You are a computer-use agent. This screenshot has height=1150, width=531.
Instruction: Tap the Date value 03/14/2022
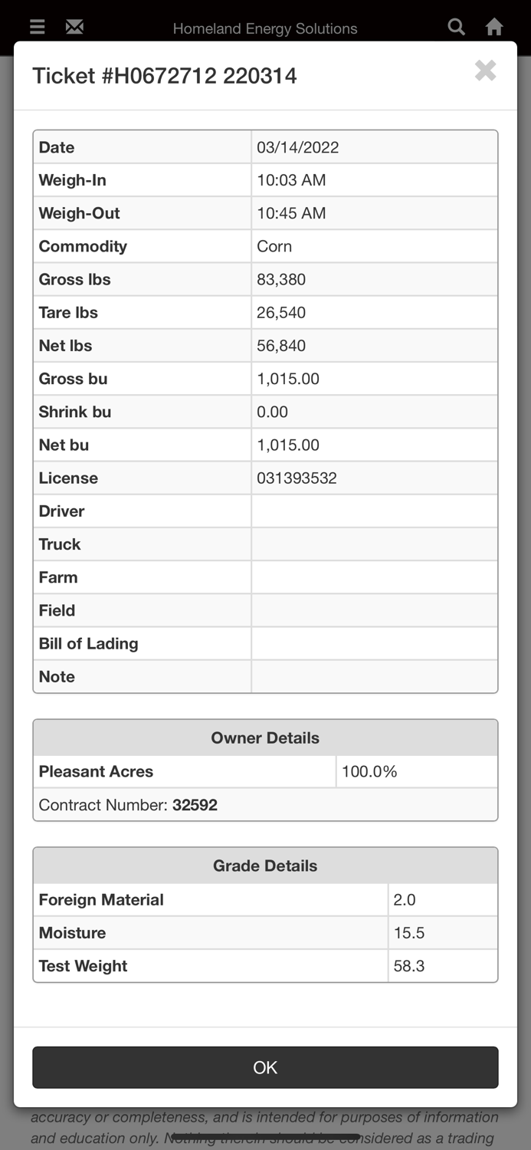[298, 147]
